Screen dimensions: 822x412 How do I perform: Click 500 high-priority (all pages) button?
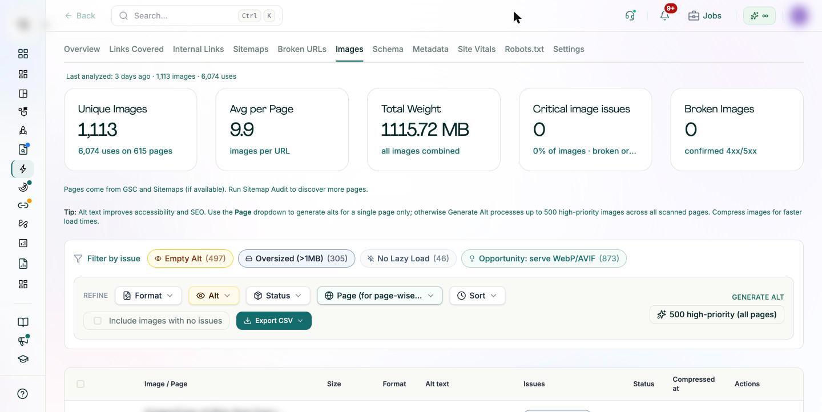(x=717, y=314)
